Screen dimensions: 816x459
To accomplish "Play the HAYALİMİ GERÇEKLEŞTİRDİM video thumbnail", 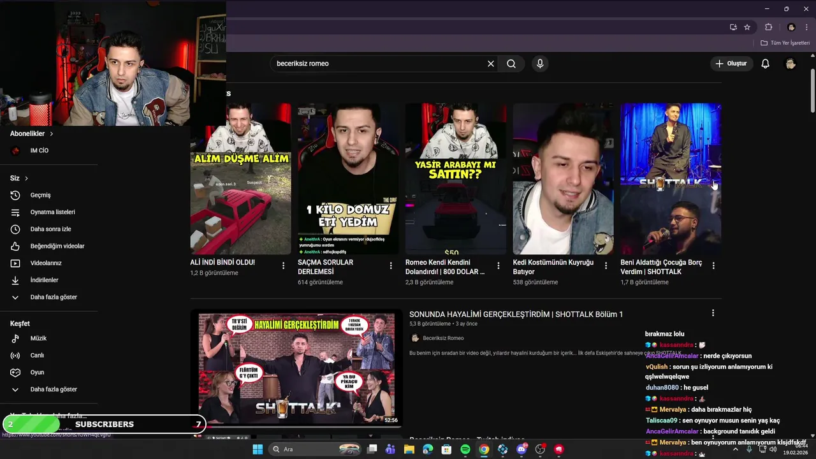I will pos(296,368).
